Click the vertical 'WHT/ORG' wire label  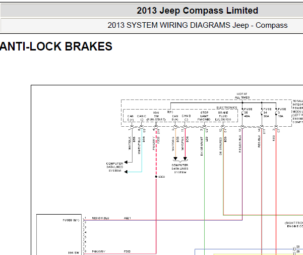(173, 144)
